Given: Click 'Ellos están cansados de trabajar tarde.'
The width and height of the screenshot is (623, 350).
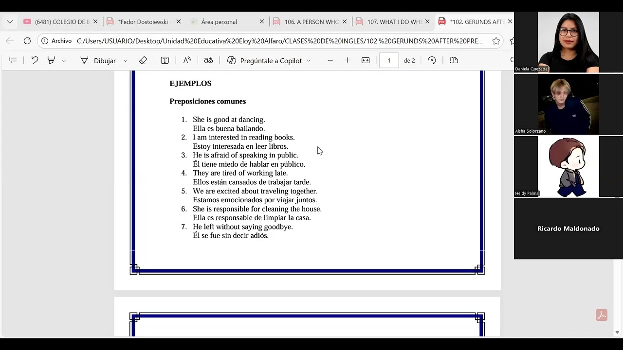Looking at the screenshot, I should point(252,182).
